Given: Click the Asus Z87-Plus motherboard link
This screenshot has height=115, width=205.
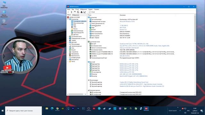Looking at the screenshot, I should [x=144, y=46].
